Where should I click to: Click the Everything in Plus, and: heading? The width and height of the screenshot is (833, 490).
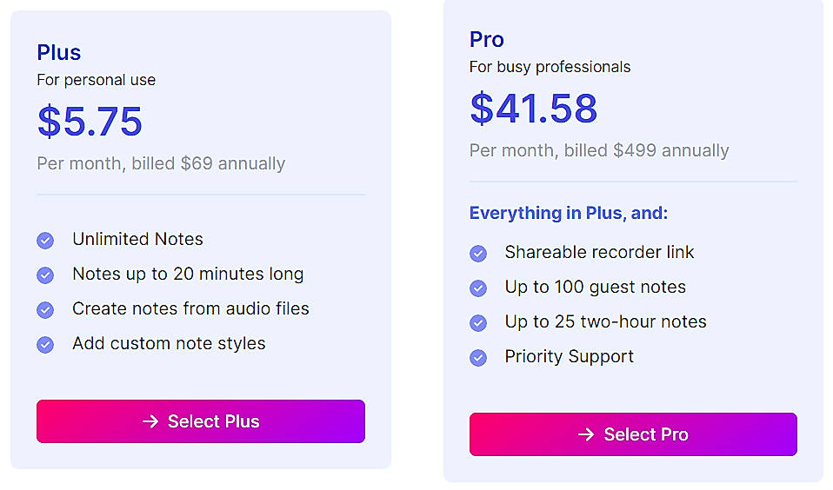point(569,213)
